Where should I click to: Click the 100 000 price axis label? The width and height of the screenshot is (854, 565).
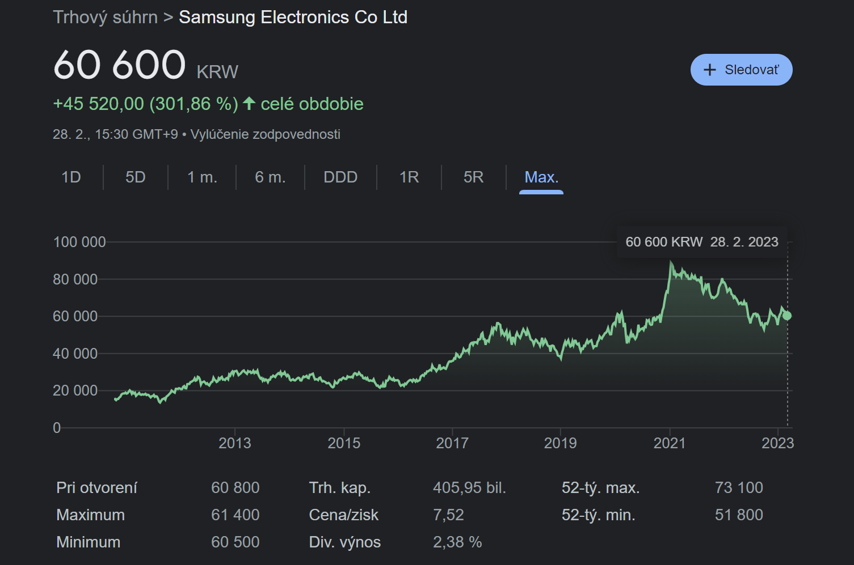point(79,242)
